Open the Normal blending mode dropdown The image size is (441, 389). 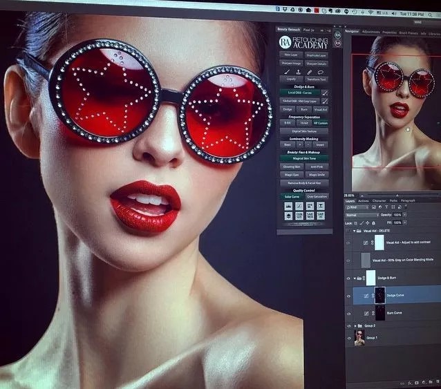(362, 215)
